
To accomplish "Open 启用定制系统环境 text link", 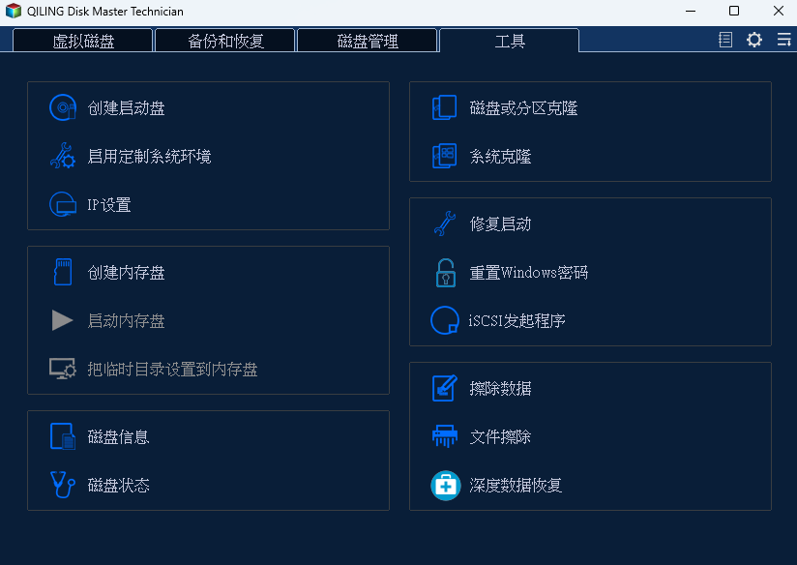I will 149,156.
